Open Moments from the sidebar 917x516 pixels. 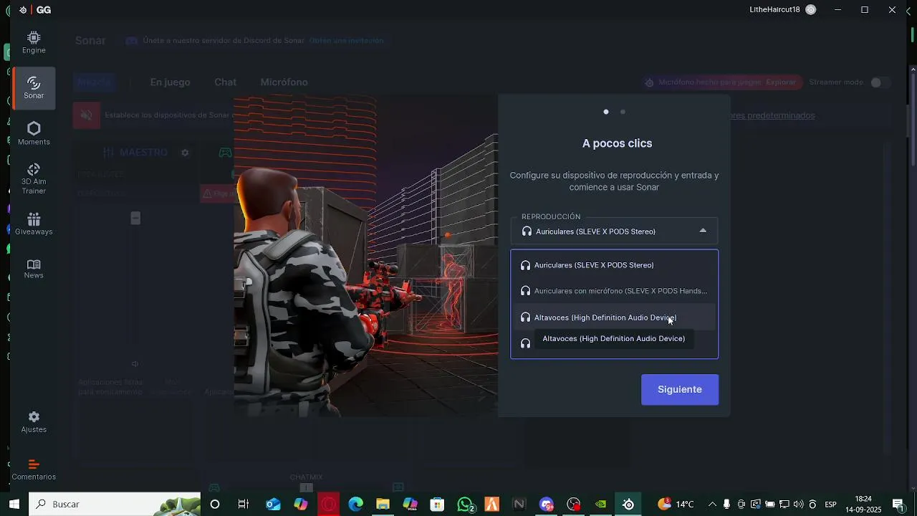coord(34,133)
